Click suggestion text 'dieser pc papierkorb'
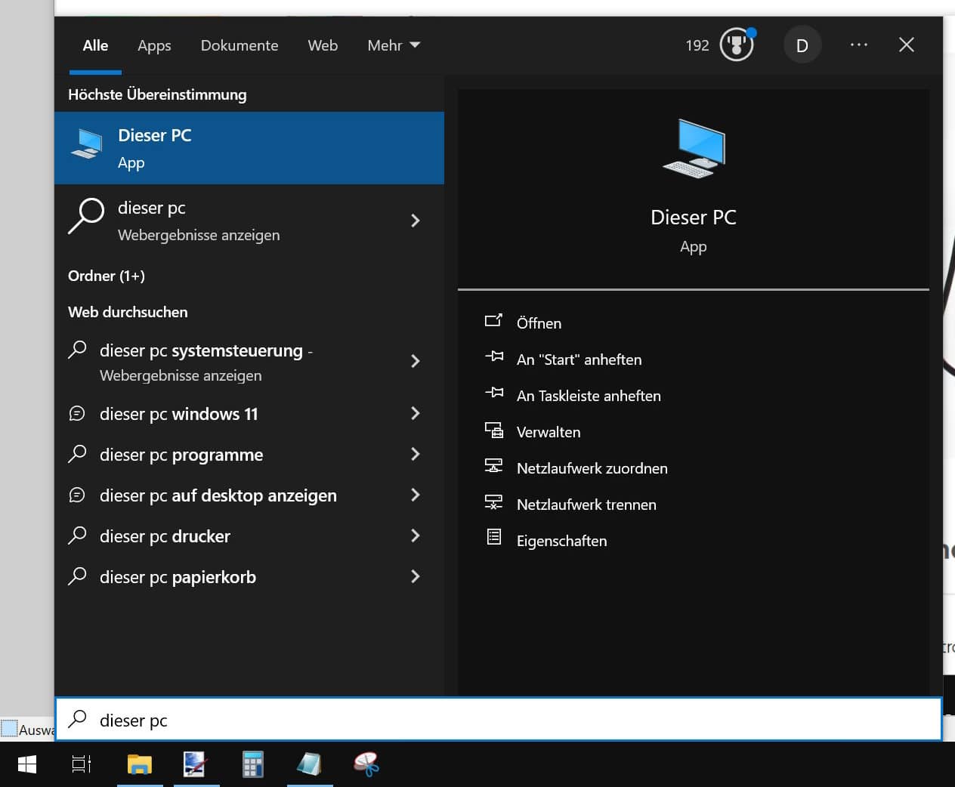Viewport: 955px width, 787px height. tap(178, 577)
